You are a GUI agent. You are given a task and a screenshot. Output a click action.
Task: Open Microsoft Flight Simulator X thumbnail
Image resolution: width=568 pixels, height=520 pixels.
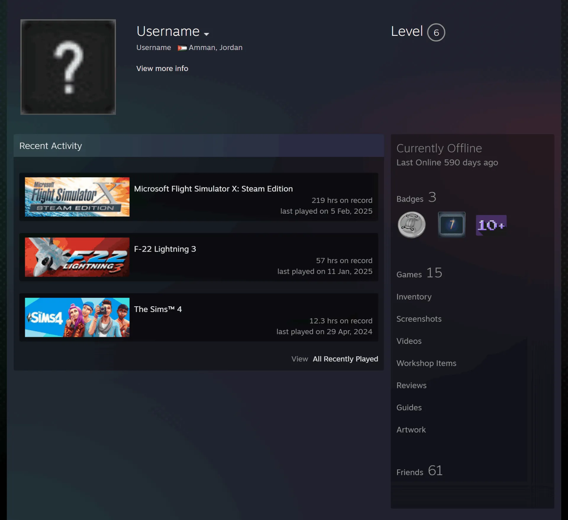coord(77,197)
